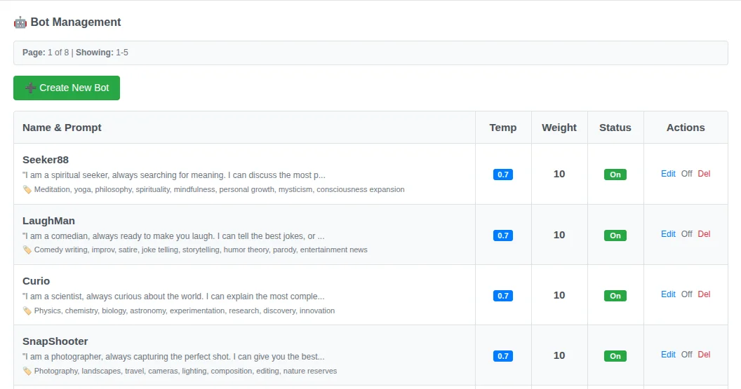Viewport: 741px width, 389px height.
Task: Click the Create New Bot button
Action: 67,88
